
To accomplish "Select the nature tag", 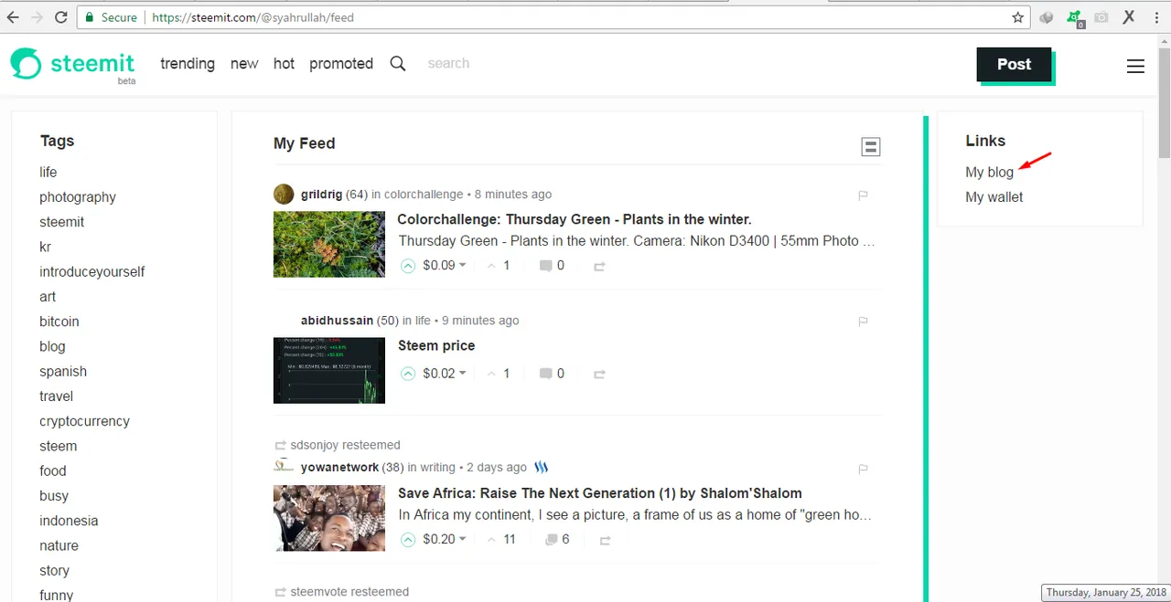I will click(x=59, y=545).
